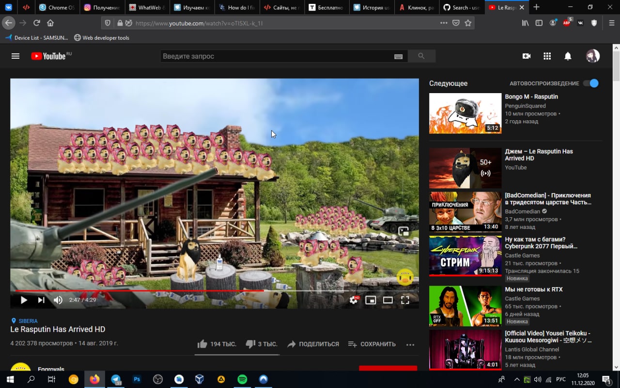Save page to Pocket
620x388 pixels.
(x=456, y=23)
